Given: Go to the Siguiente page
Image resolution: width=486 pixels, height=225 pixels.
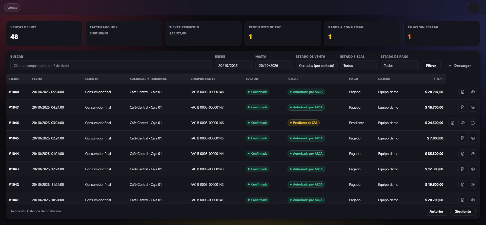Looking at the screenshot, I should [463, 211].
